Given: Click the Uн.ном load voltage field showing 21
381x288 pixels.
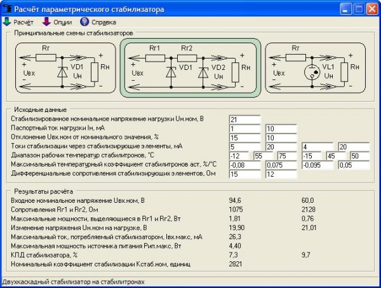Looking at the screenshot, I should point(244,119).
